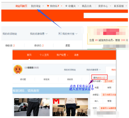The height and width of the screenshot is (118, 129).
Task: Switch to the 个人主页 tab
Action: (x=44, y=55)
